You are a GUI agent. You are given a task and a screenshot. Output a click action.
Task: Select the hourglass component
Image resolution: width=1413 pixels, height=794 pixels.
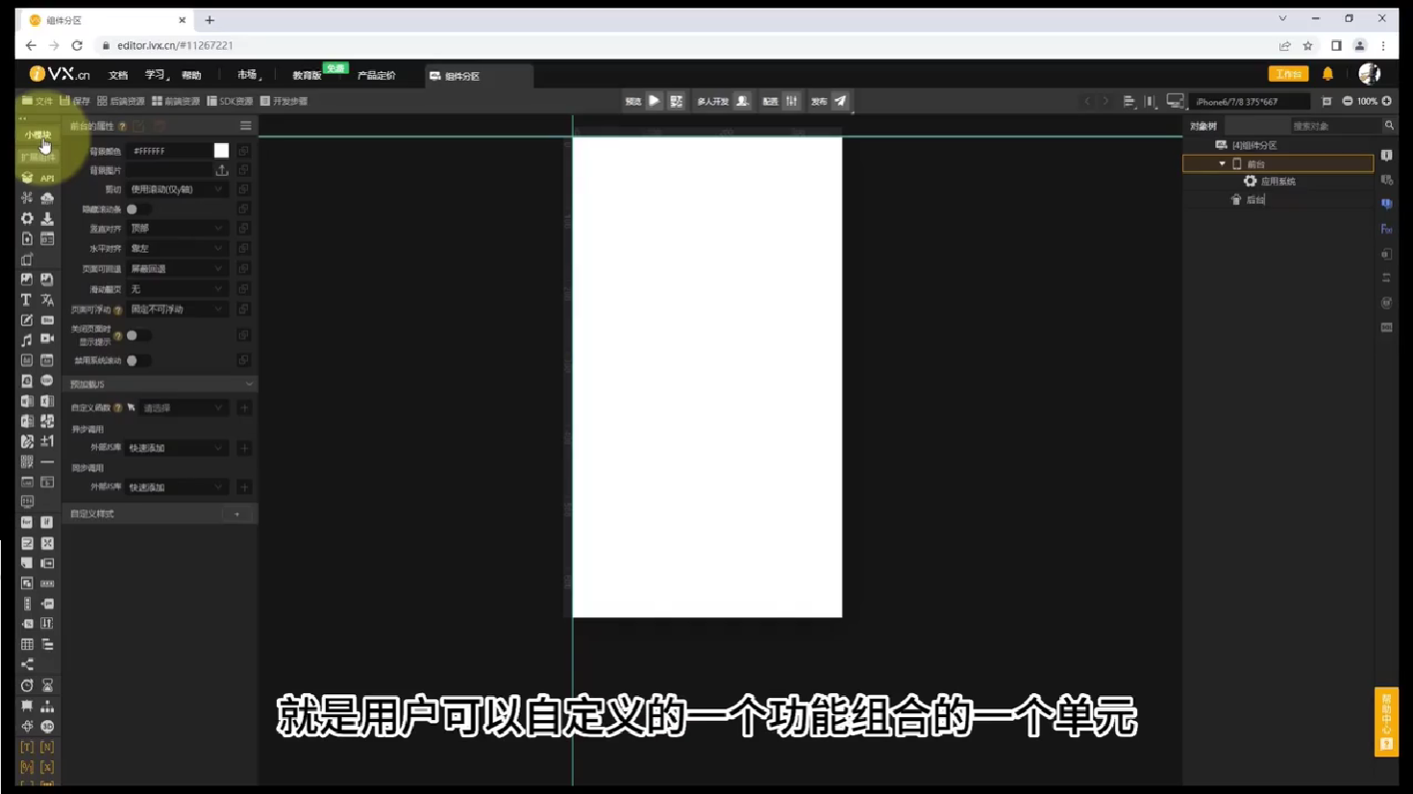(47, 685)
